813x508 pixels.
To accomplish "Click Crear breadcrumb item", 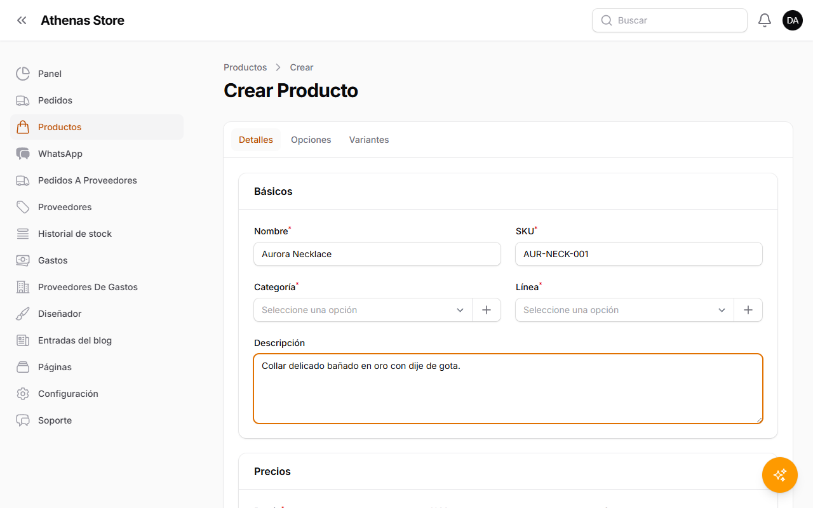I will [302, 67].
